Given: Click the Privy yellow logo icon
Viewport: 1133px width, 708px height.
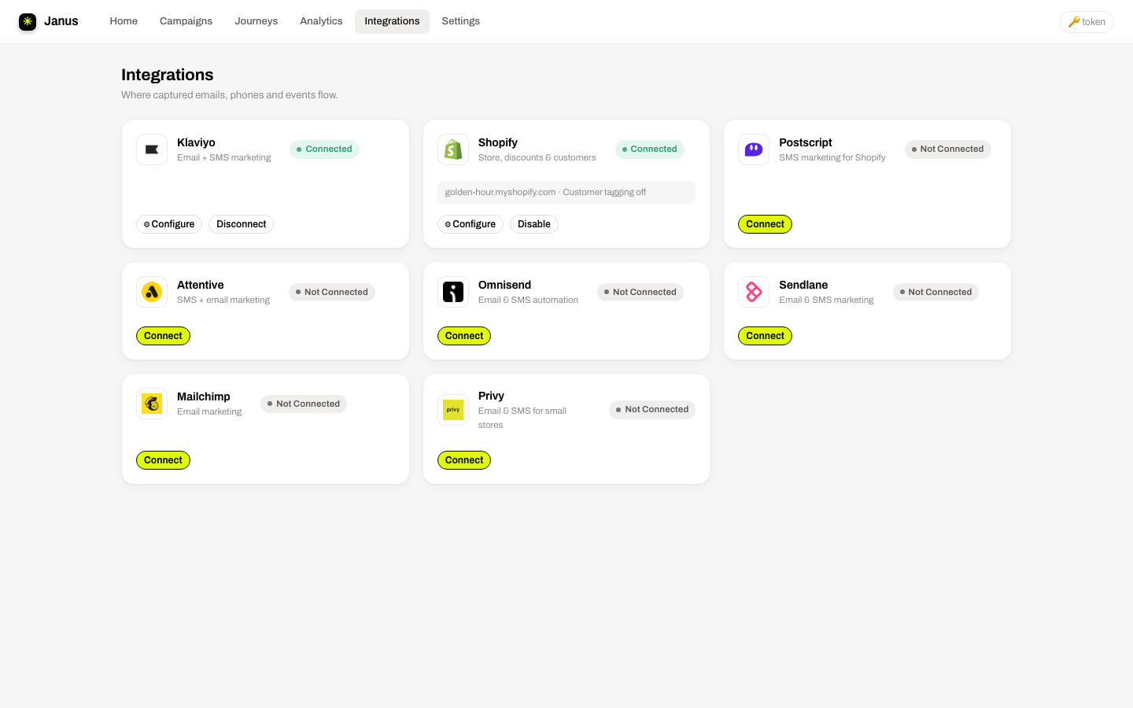Looking at the screenshot, I should (x=453, y=410).
